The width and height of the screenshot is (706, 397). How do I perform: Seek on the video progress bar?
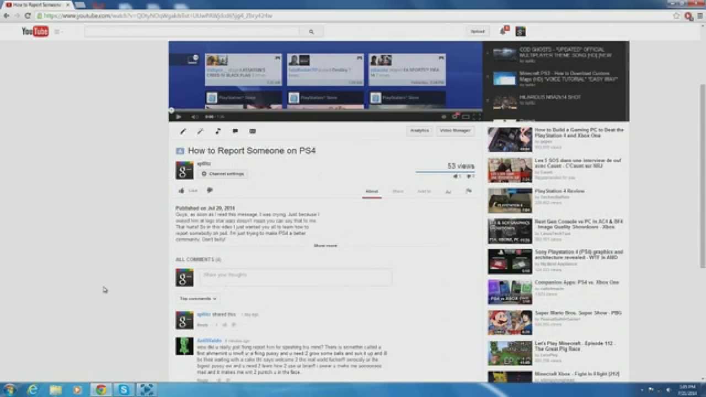325,111
